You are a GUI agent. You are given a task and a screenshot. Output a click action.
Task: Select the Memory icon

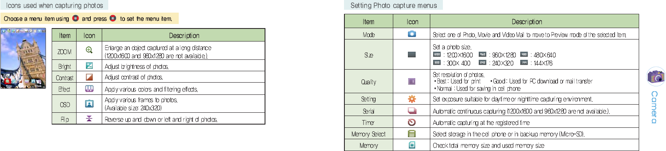click(x=412, y=145)
